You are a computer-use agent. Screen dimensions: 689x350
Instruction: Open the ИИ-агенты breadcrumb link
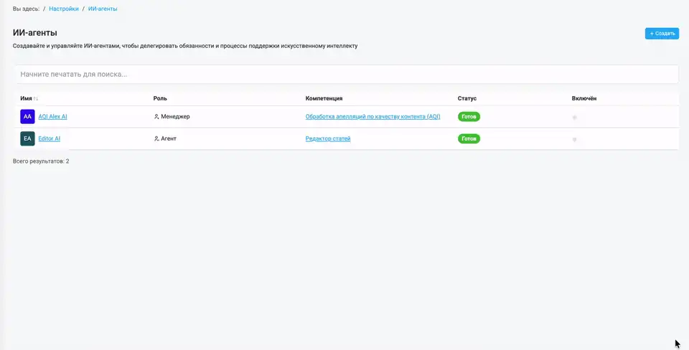tap(103, 9)
